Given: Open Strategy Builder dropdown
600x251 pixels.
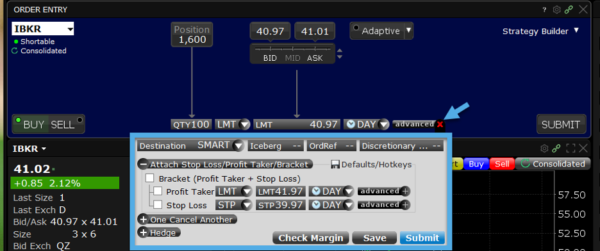Looking at the screenshot, I should (x=577, y=31).
